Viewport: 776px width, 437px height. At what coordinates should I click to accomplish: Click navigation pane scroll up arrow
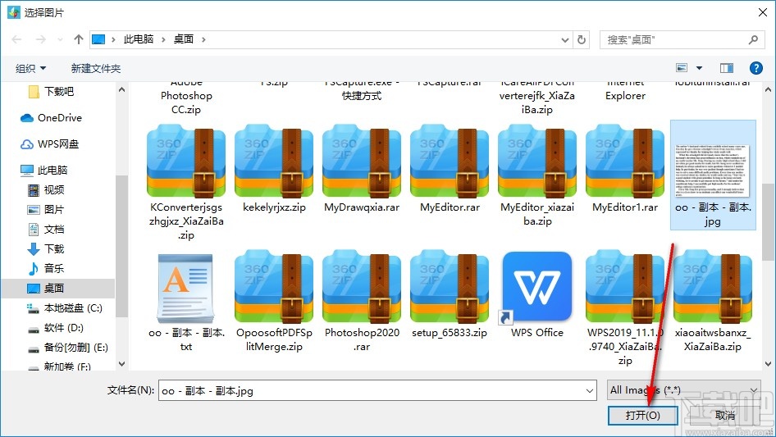[x=121, y=90]
